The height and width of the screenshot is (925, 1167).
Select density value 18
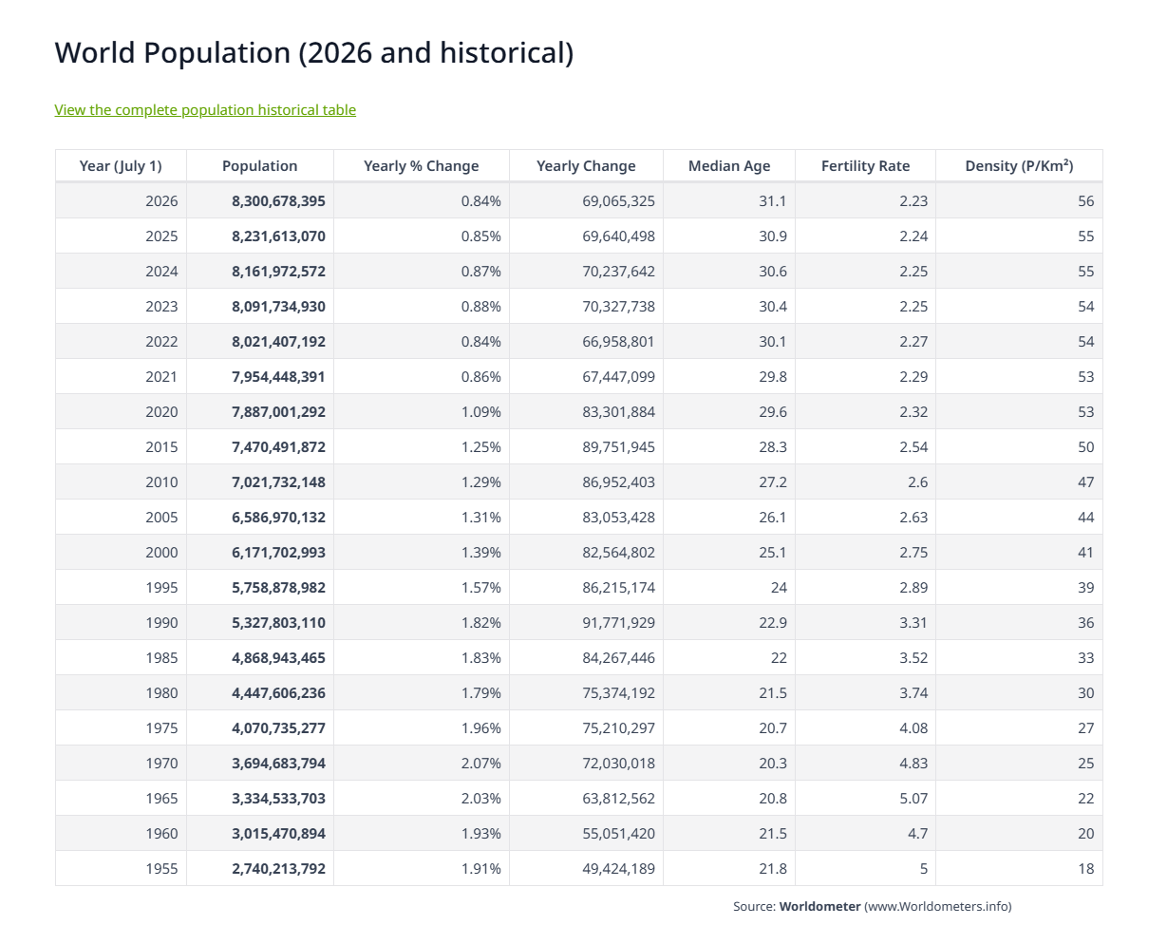point(1085,868)
